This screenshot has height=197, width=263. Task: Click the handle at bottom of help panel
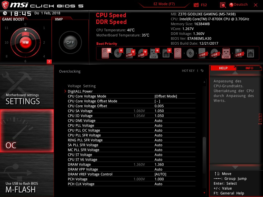pos(235,167)
